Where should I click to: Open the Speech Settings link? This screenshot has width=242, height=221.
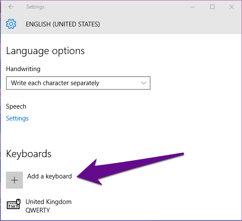17,118
